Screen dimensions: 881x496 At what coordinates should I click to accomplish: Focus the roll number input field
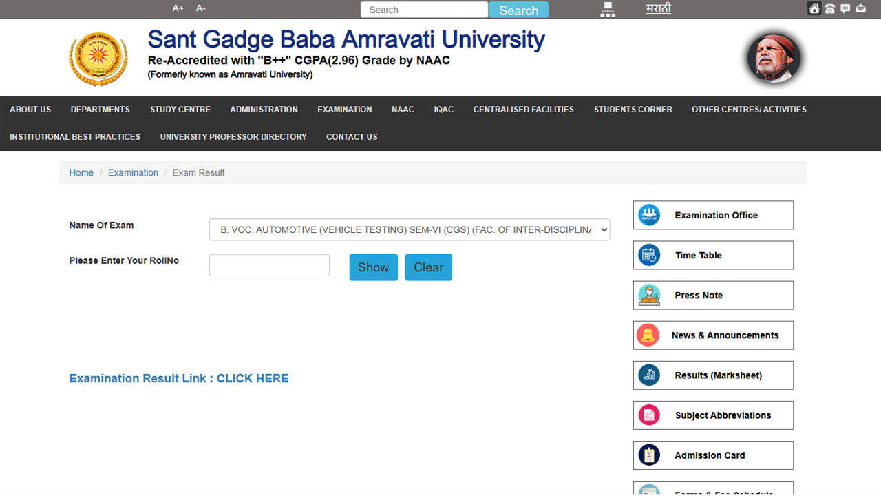pos(269,265)
